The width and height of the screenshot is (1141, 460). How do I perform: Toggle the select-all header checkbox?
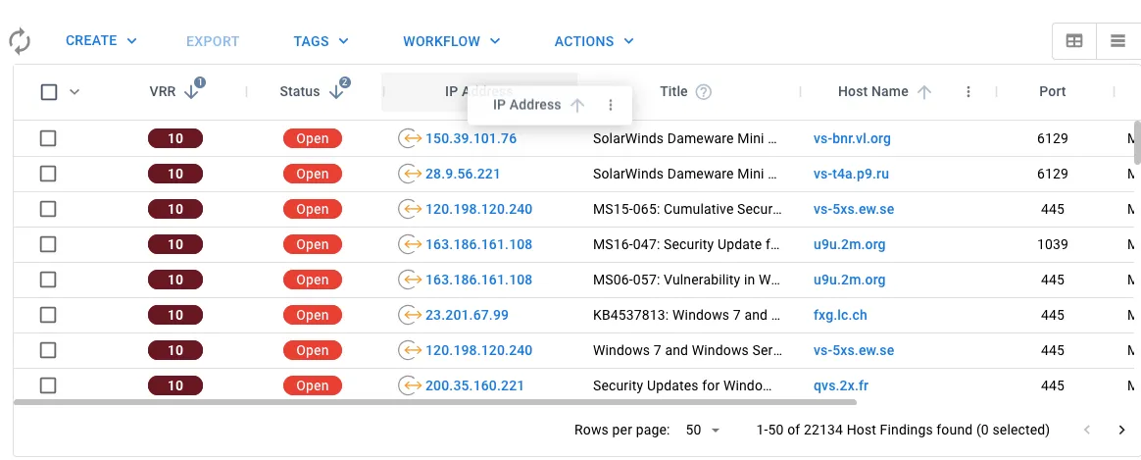pyautogui.click(x=49, y=92)
